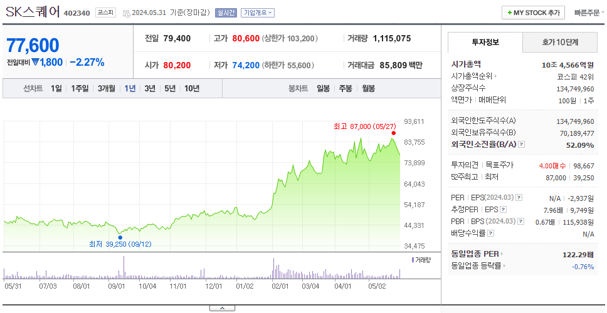Click the down-triangle icon beside 1,800
The image size is (607, 313).
tap(36, 62)
